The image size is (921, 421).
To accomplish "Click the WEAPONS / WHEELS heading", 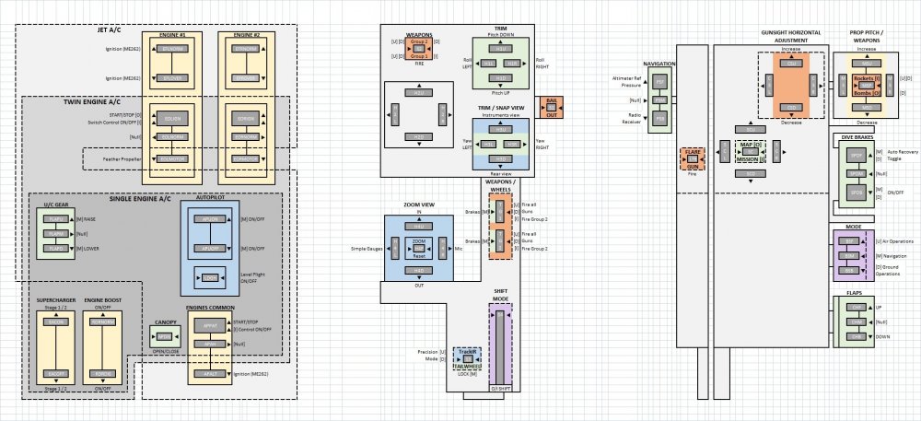I will click(x=500, y=185).
